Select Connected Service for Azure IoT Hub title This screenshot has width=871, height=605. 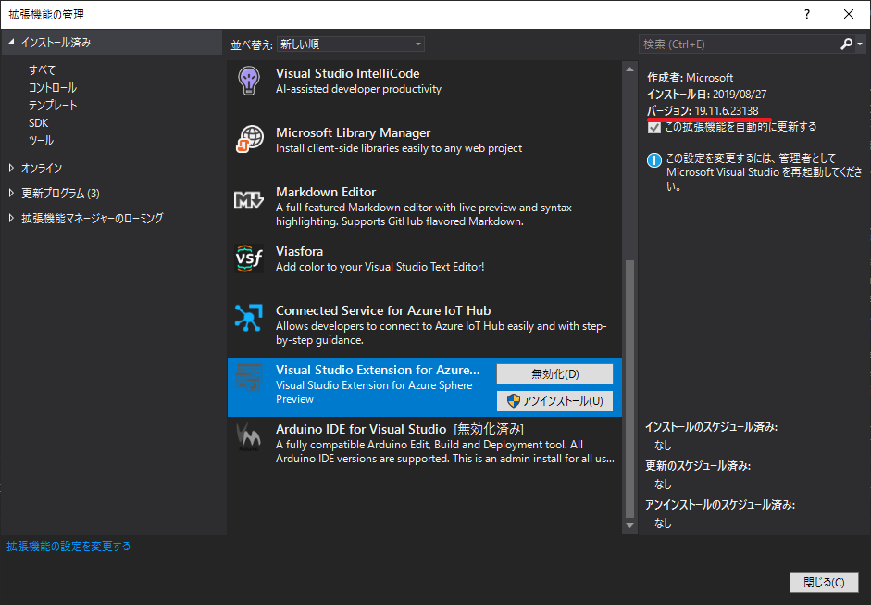coord(382,310)
